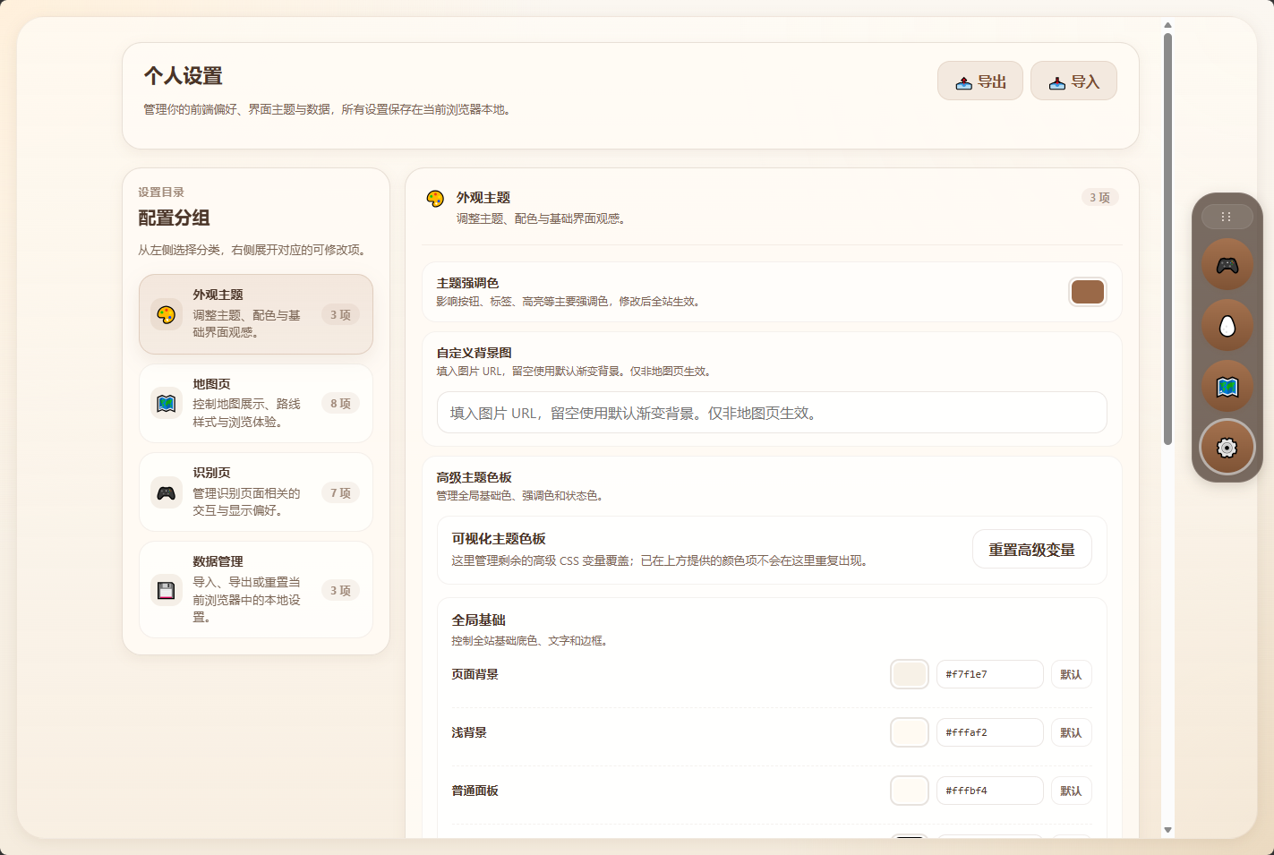This screenshot has height=855, width=1274.
Task: Click the #f7f1e7 hex input field
Action: pyautogui.click(x=990, y=674)
